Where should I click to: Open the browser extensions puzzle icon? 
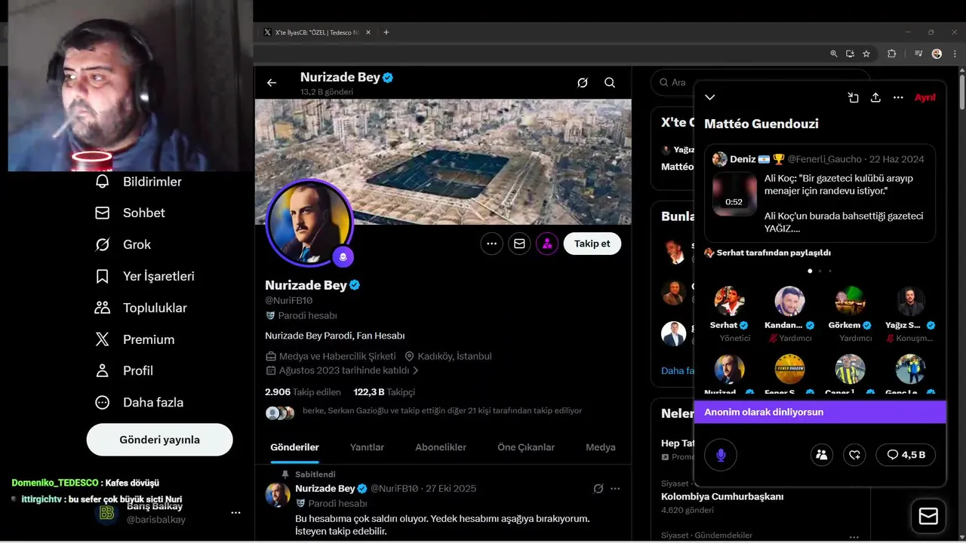pos(891,54)
